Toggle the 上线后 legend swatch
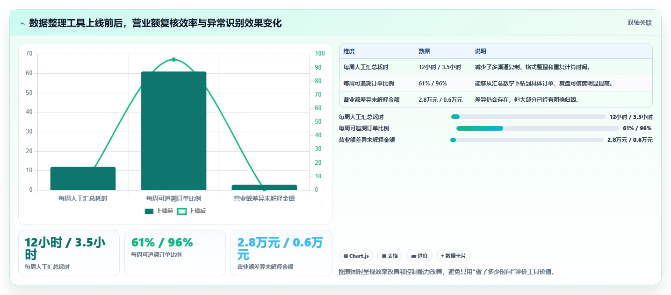This screenshot has width=671, height=295. (x=182, y=211)
